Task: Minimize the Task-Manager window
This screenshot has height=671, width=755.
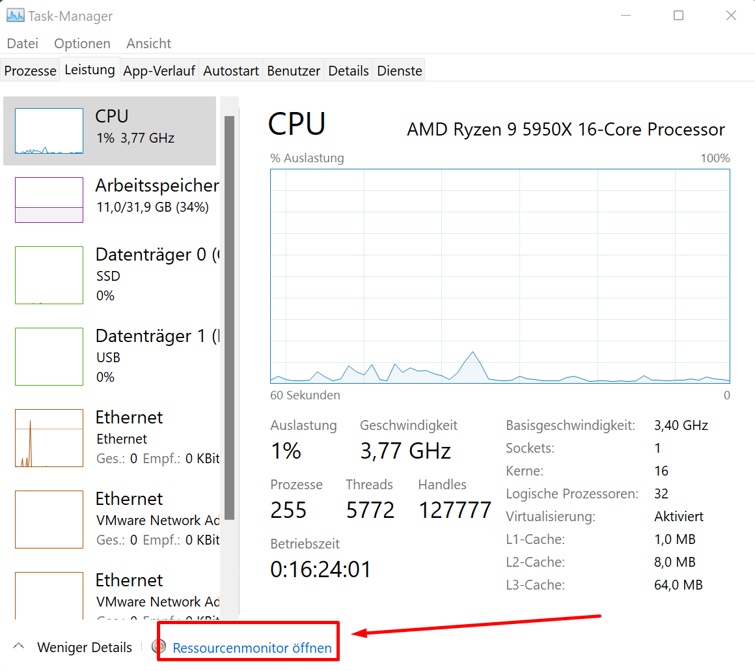Action: click(626, 16)
